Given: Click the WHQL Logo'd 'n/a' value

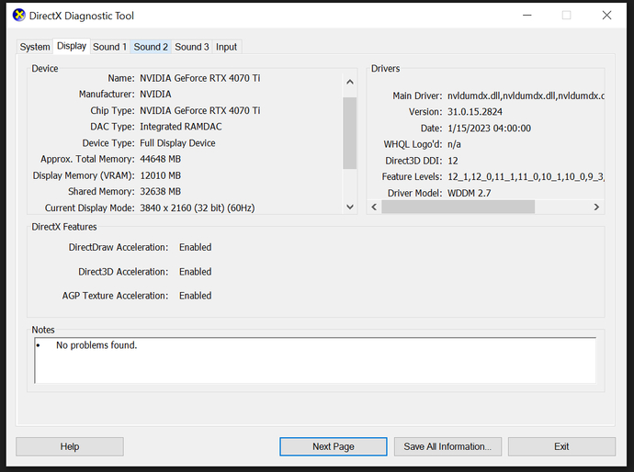Looking at the screenshot, I should 454,144.
